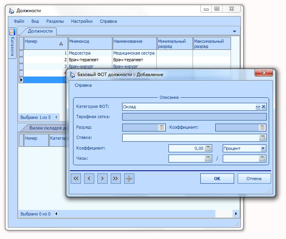
Task: Select the Должности tab
Action: coord(40,31)
